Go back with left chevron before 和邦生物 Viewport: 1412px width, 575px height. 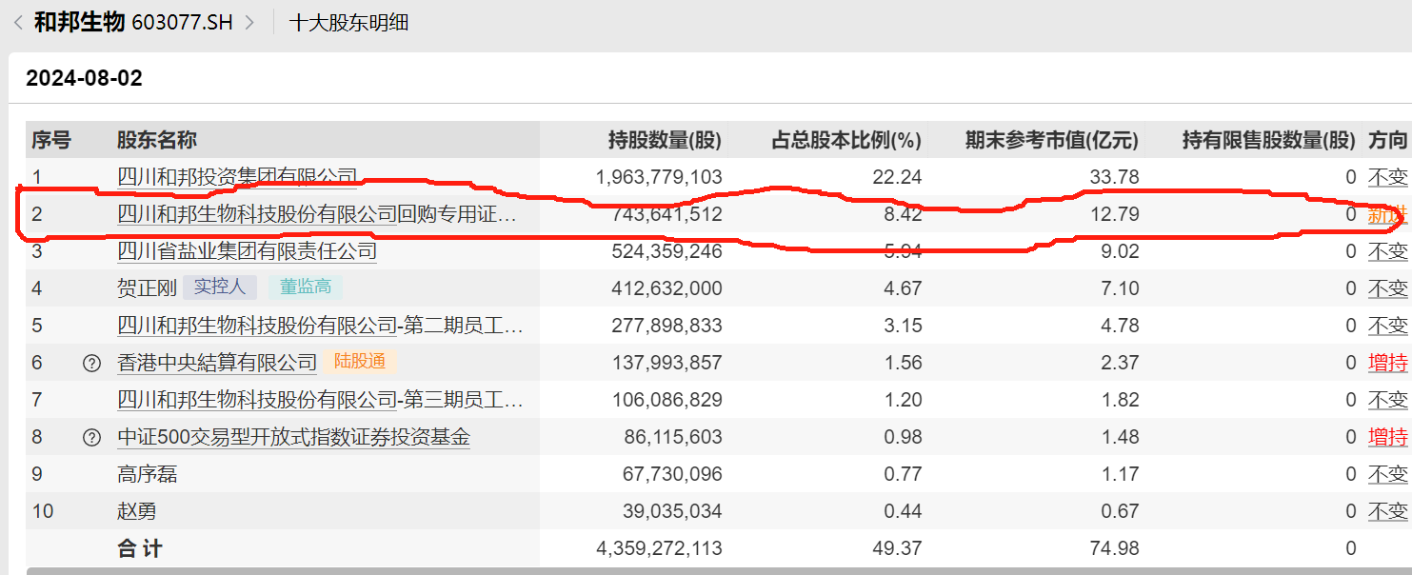tap(18, 23)
